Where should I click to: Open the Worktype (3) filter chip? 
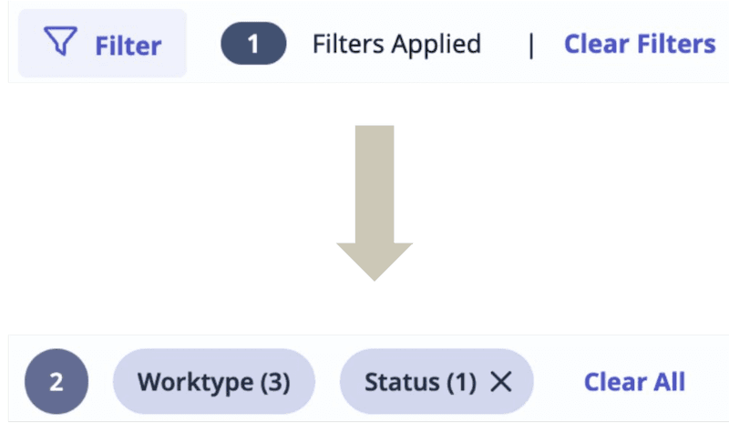pos(213,383)
